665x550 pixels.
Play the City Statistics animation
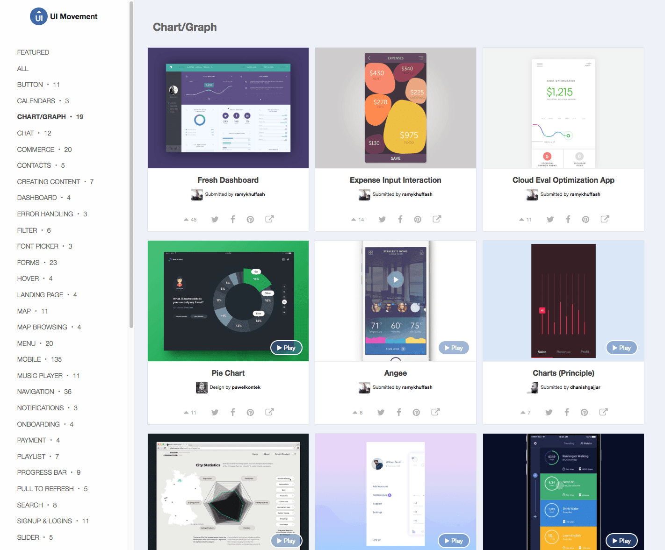click(x=286, y=541)
